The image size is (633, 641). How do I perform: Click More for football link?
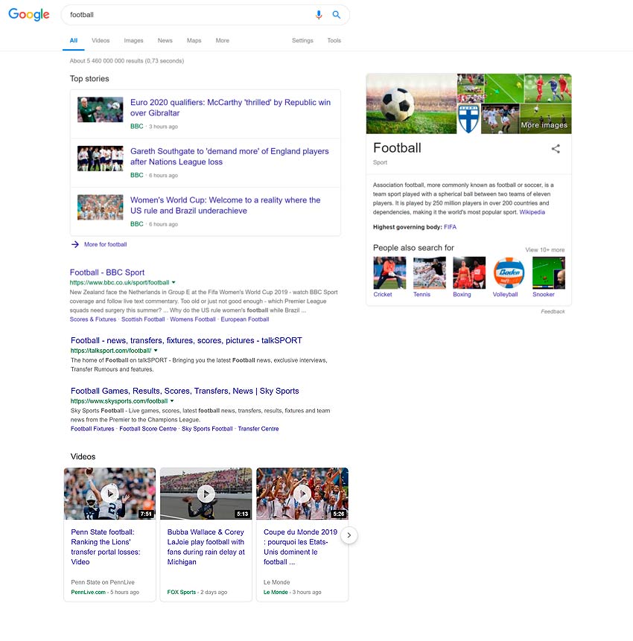[x=106, y=244]
